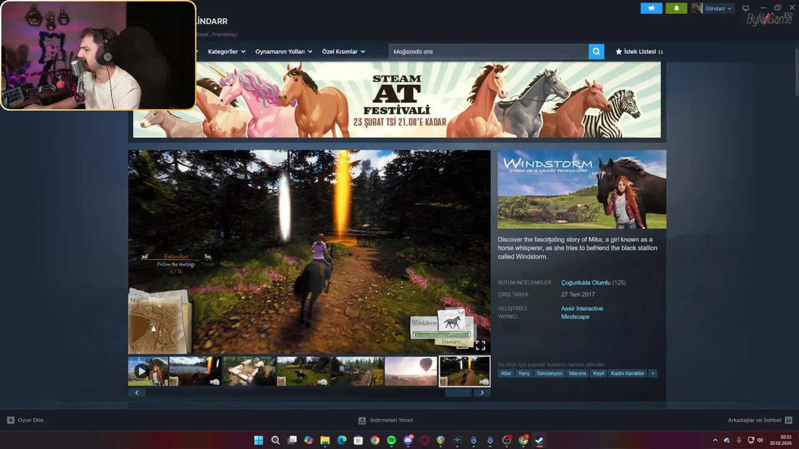Open the clock and date flyout
Viewport: 799px width, 449px height.
click(x=781, y=440)
